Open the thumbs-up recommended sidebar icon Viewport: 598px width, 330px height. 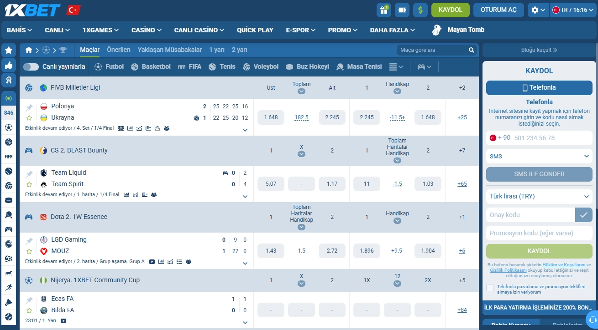(9, 65)
